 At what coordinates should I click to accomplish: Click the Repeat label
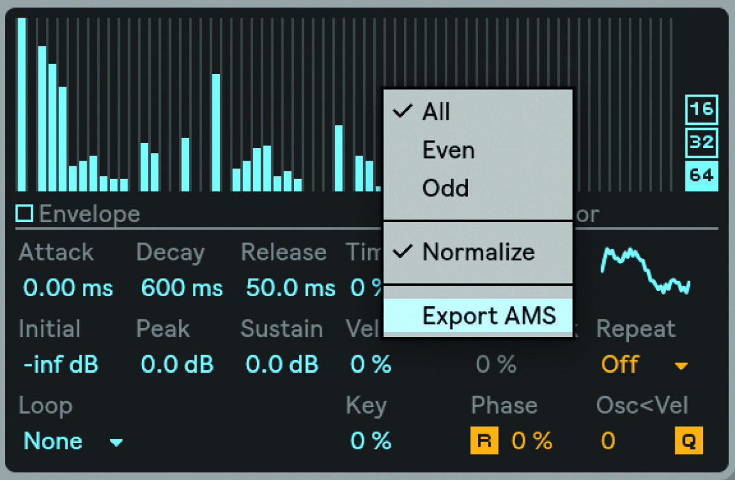point(636,329)
